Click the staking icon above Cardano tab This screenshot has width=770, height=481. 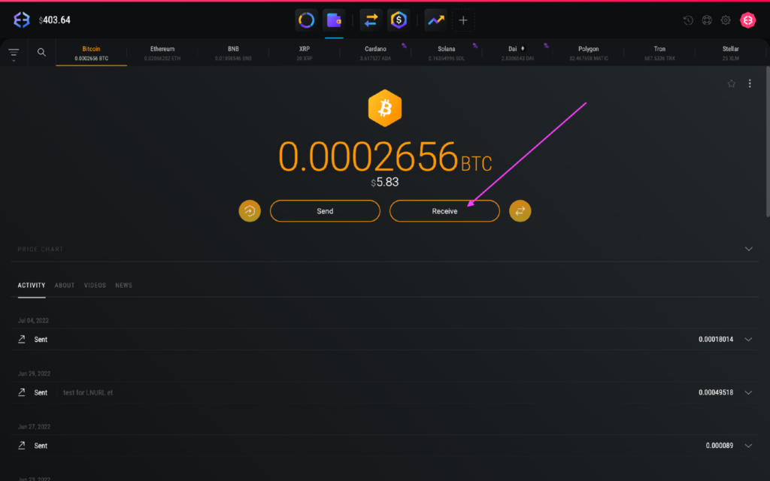point(404,46)
